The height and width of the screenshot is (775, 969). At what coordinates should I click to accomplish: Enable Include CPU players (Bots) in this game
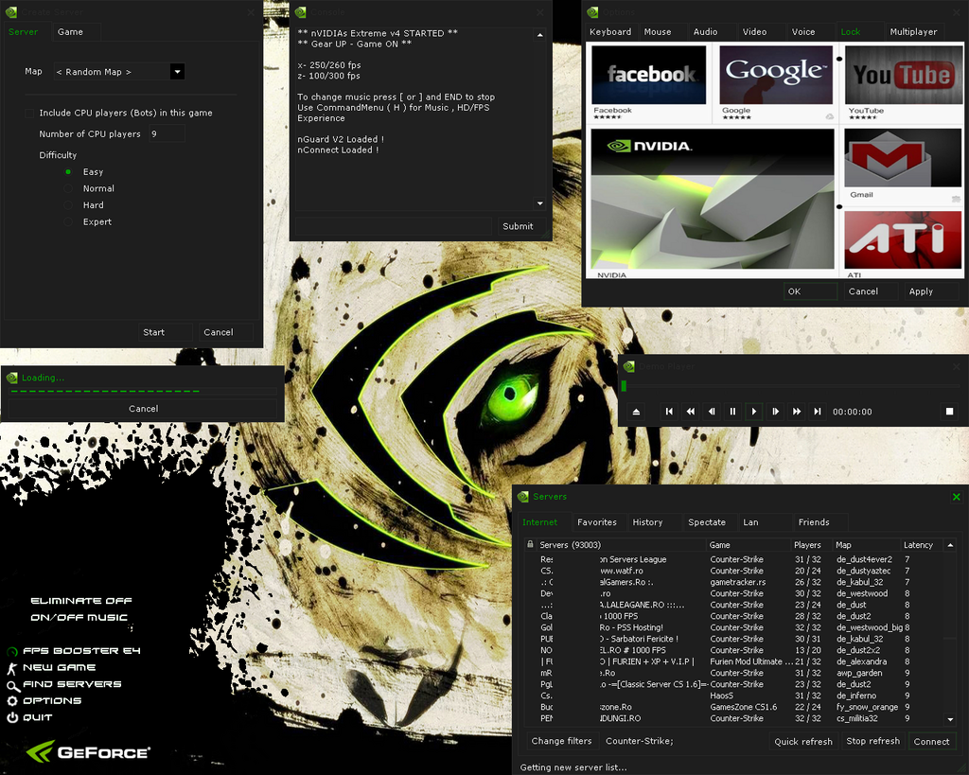pyautogui.click(x=31, y=112)
